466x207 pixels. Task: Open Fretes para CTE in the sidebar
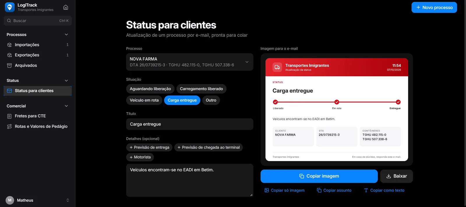(38, 116)
